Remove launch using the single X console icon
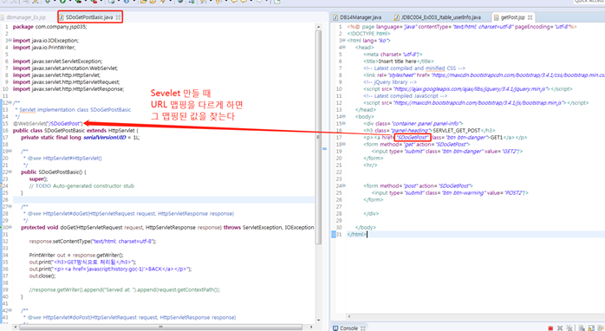 pyautogui.click(x=560, y=328)
